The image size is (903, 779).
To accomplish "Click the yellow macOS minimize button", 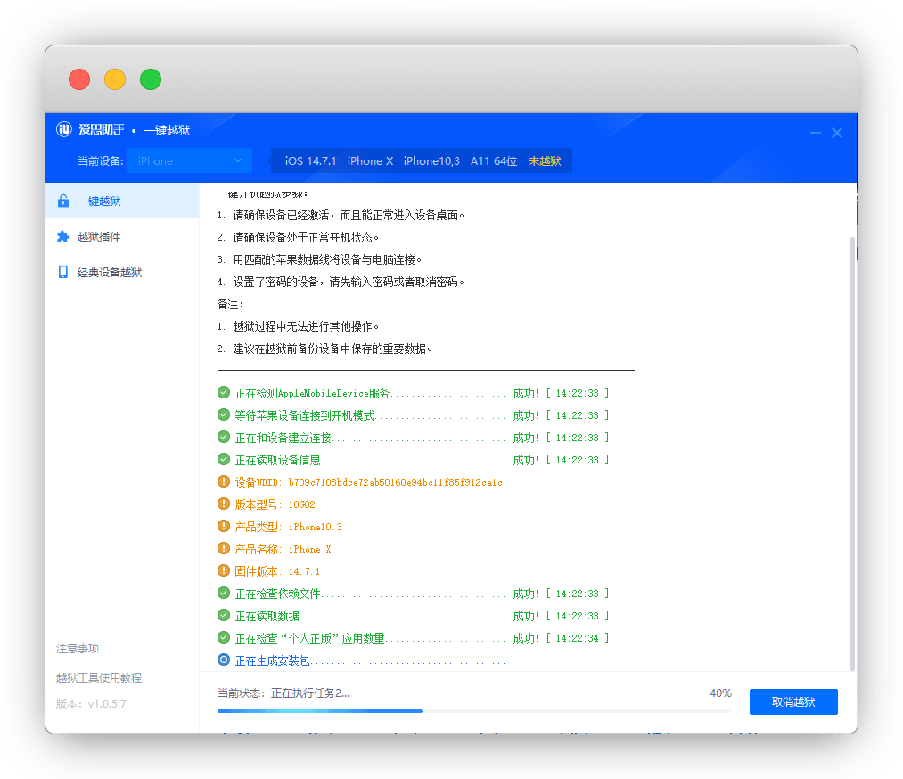I will [115, 78].
